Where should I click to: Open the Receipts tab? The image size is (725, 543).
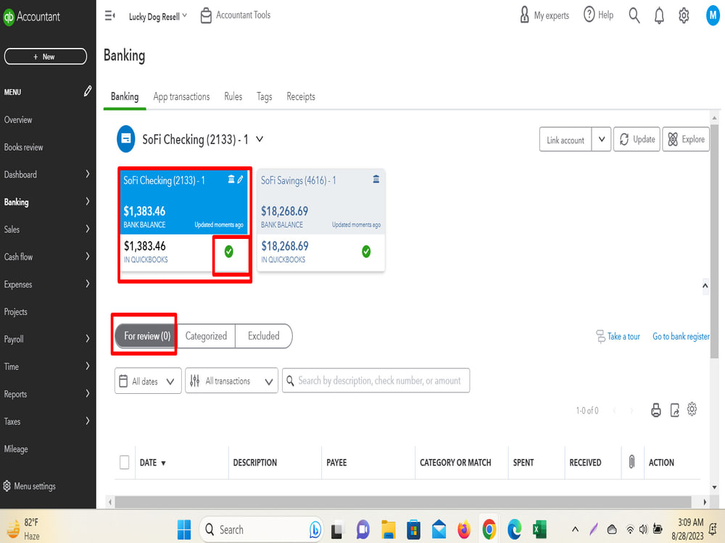click(x=301, y=96)
